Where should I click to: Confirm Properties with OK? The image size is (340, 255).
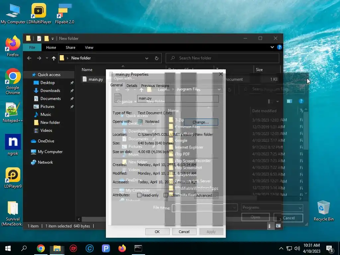[x=157, y=231]
